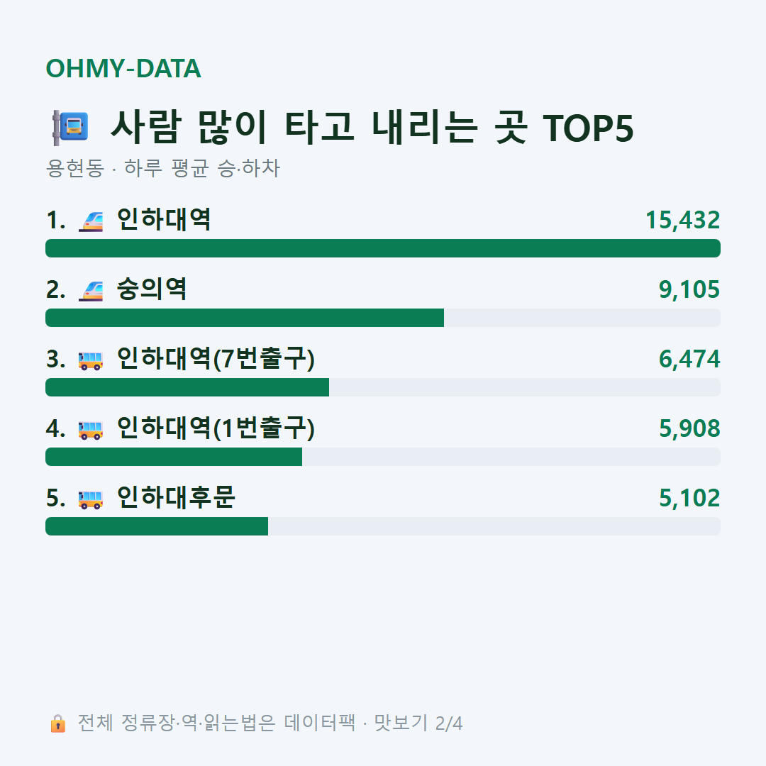The width and height of the screenshot is (766, 766).
Task: Click the 15,432 ridership value
Action: tap(682, 220)
